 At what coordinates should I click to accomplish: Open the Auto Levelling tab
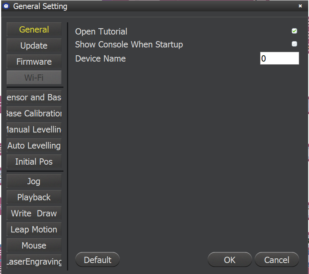tap(34, 146)
